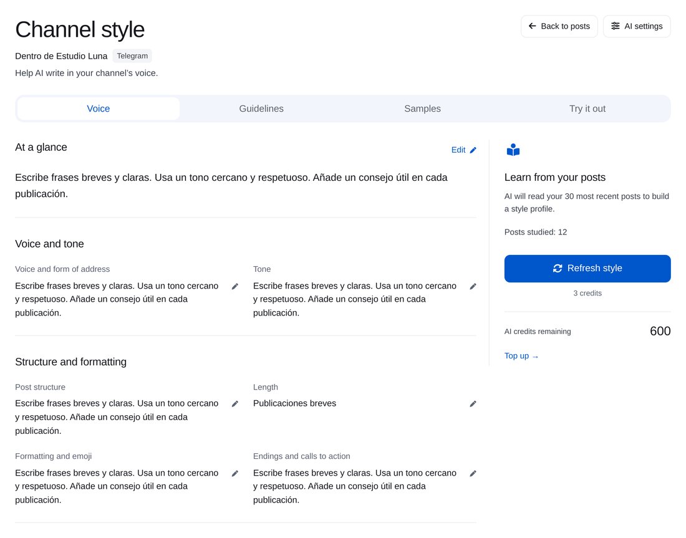The image size is (686, 538).
Task: Click the AI credits remaining label
Action: (537, 332)
